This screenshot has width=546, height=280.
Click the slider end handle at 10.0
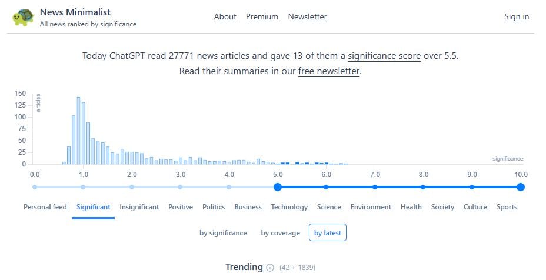(520, 187)
